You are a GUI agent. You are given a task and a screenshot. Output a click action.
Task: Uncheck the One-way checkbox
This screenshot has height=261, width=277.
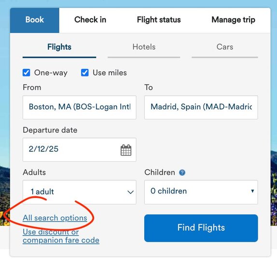(x=27, y=72)
